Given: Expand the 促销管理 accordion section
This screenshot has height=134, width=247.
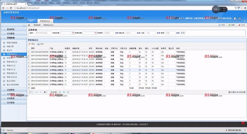Looking at the screenshot, I should pos(14,90).
